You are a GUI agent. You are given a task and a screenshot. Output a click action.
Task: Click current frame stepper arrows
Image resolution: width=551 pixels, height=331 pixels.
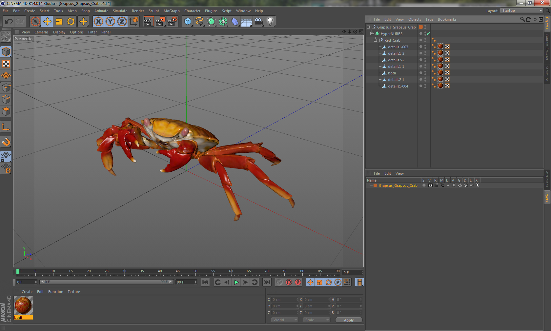362,273
